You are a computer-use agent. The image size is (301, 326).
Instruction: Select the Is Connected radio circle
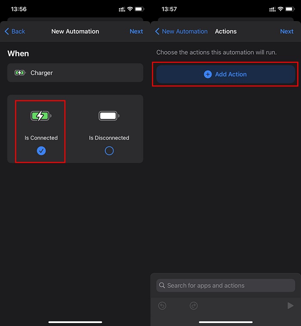click(41, 151)
